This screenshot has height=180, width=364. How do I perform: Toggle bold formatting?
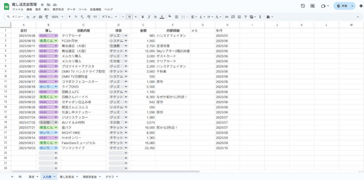[x=143, y=17]
